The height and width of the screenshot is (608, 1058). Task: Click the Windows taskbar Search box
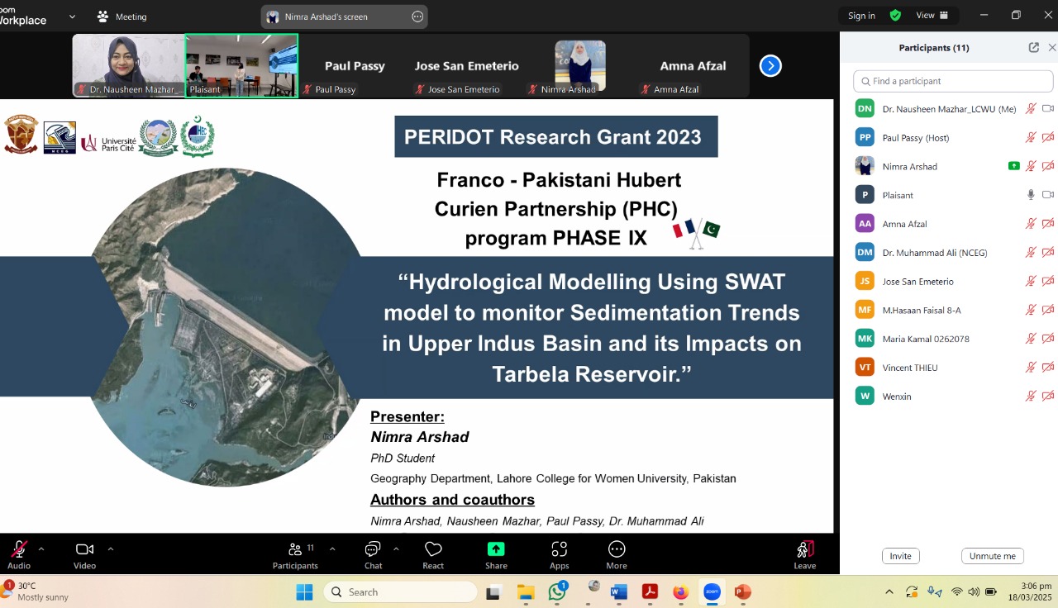click(400, 591)
